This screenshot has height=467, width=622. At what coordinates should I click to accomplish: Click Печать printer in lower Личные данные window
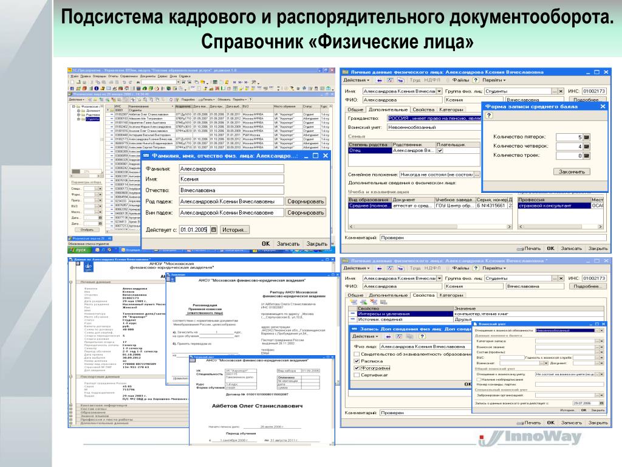pos(528,423)
